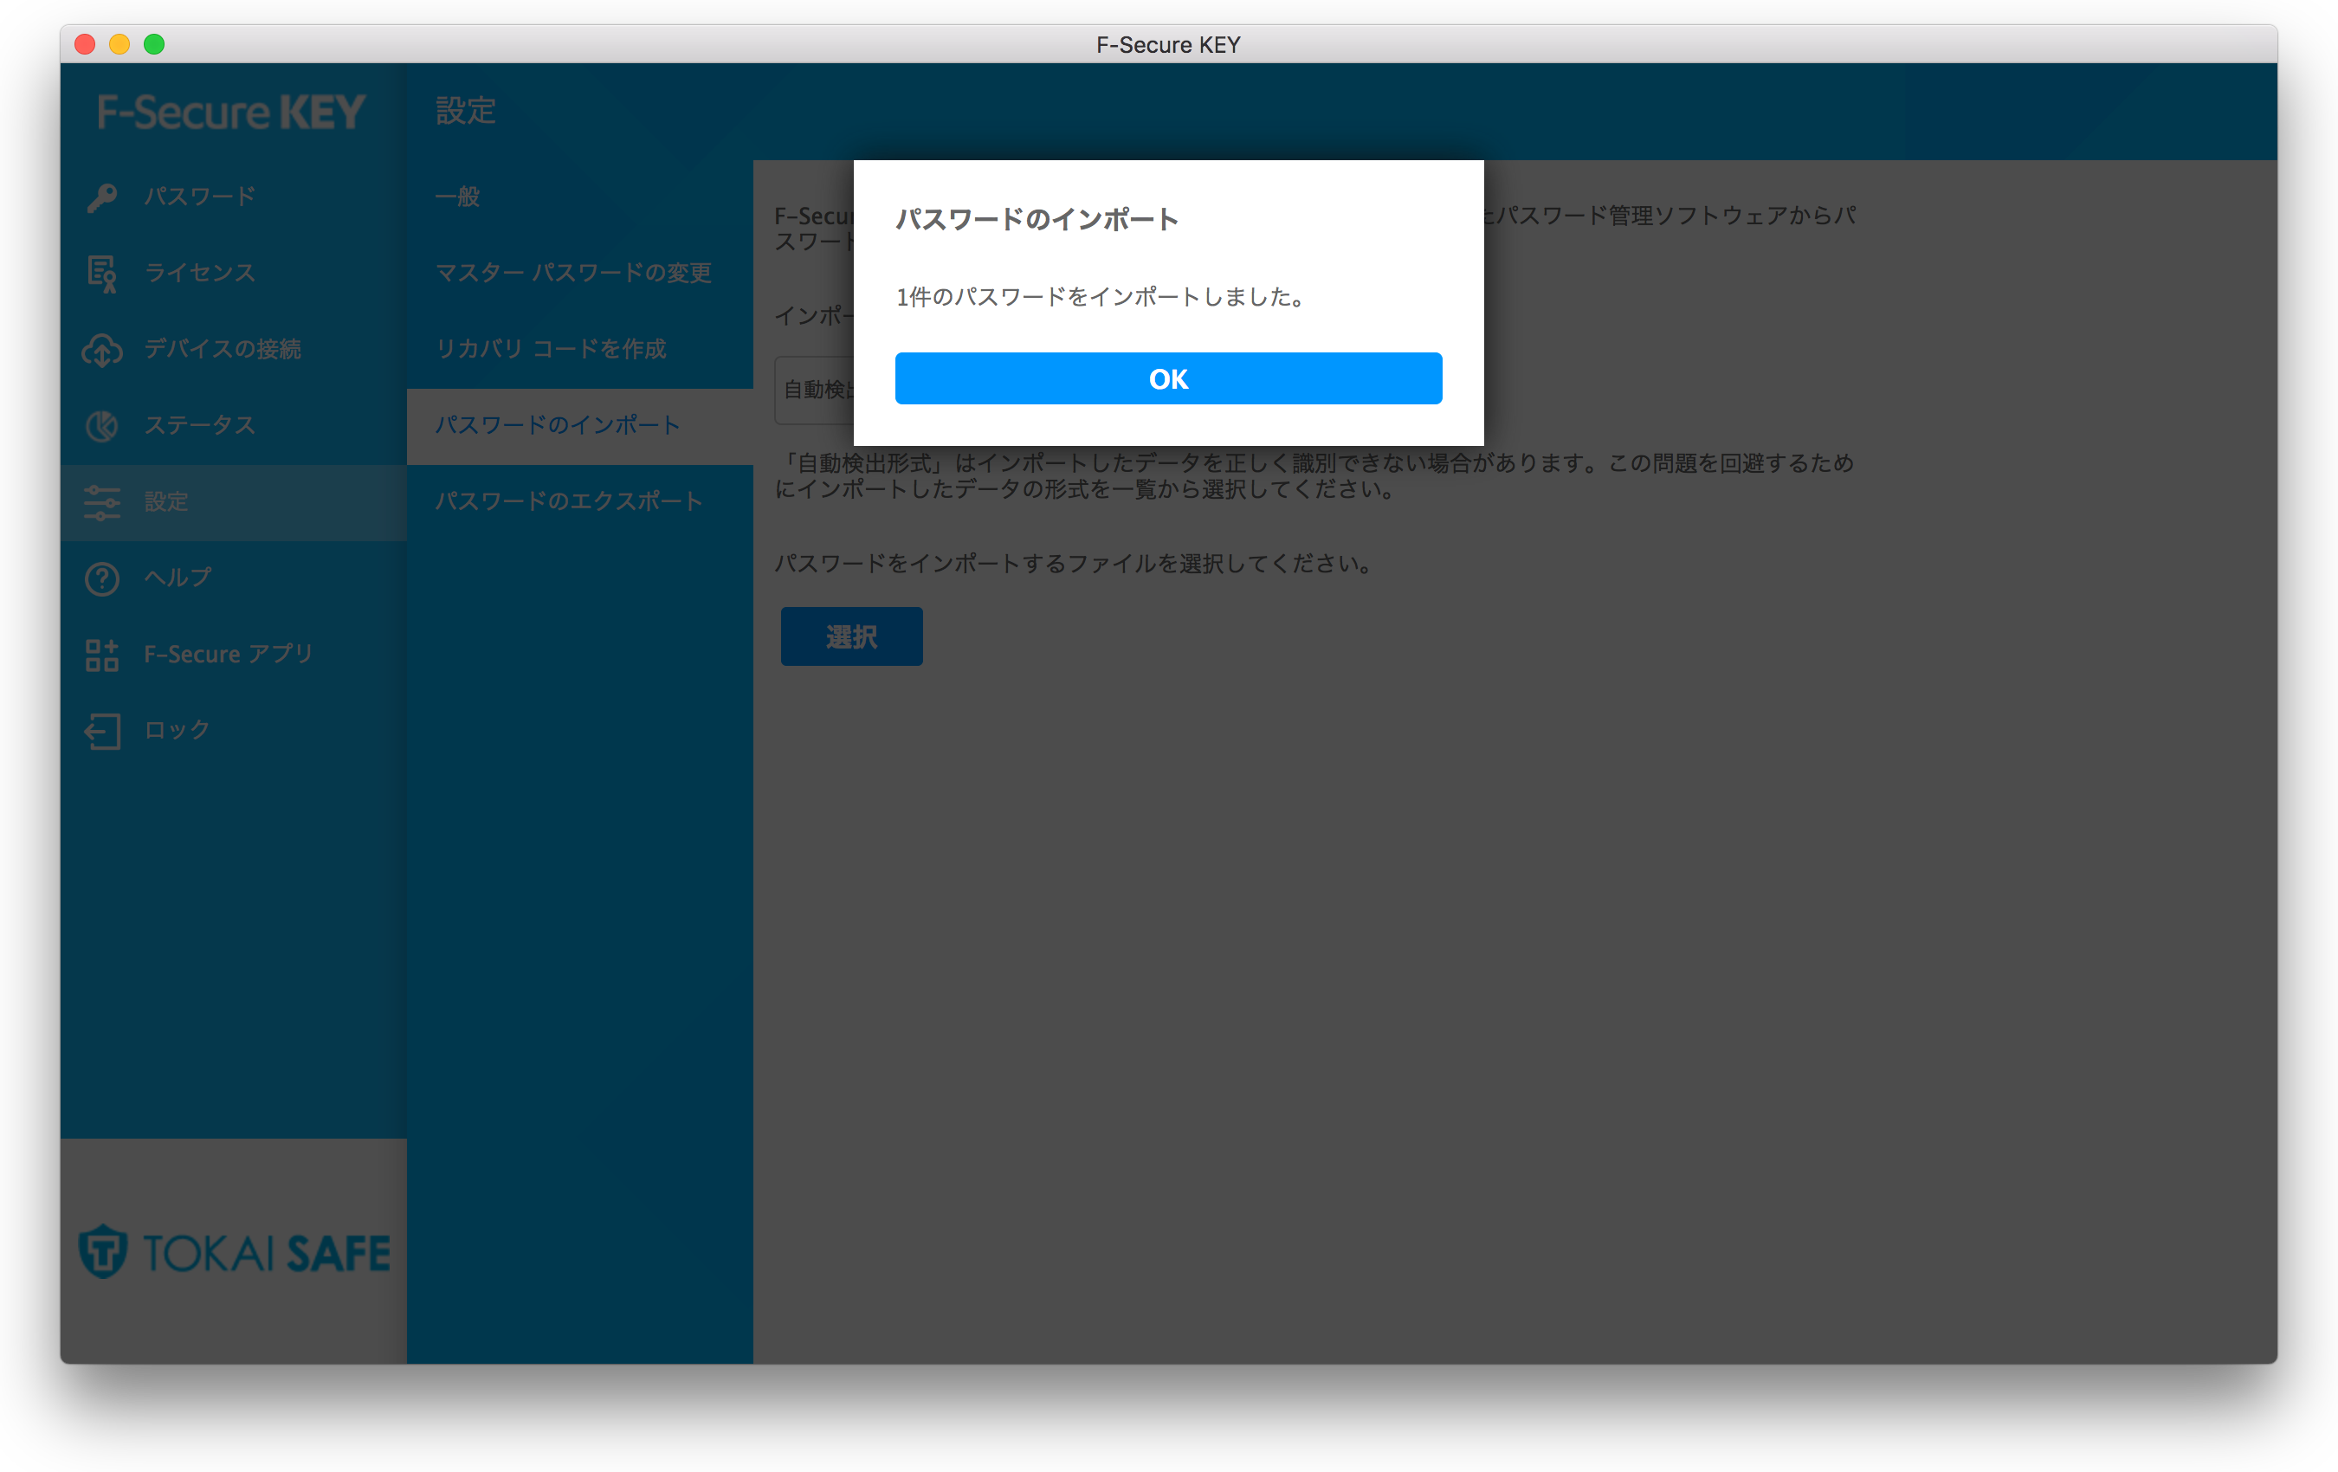Screen dimensions: 2338x1472
Task: Click the F-Secure KEY header logo
Action: tap(231, 113)
